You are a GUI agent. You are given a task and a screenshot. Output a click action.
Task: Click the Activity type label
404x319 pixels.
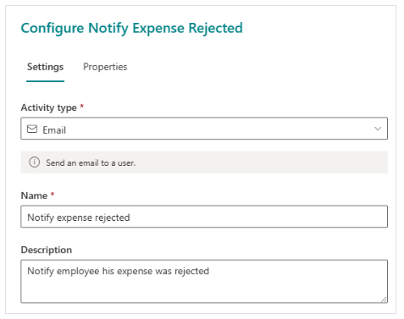tap(49, 107)
